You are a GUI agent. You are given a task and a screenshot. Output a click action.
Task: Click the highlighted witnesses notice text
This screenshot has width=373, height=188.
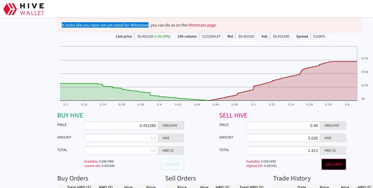point(105,25)
